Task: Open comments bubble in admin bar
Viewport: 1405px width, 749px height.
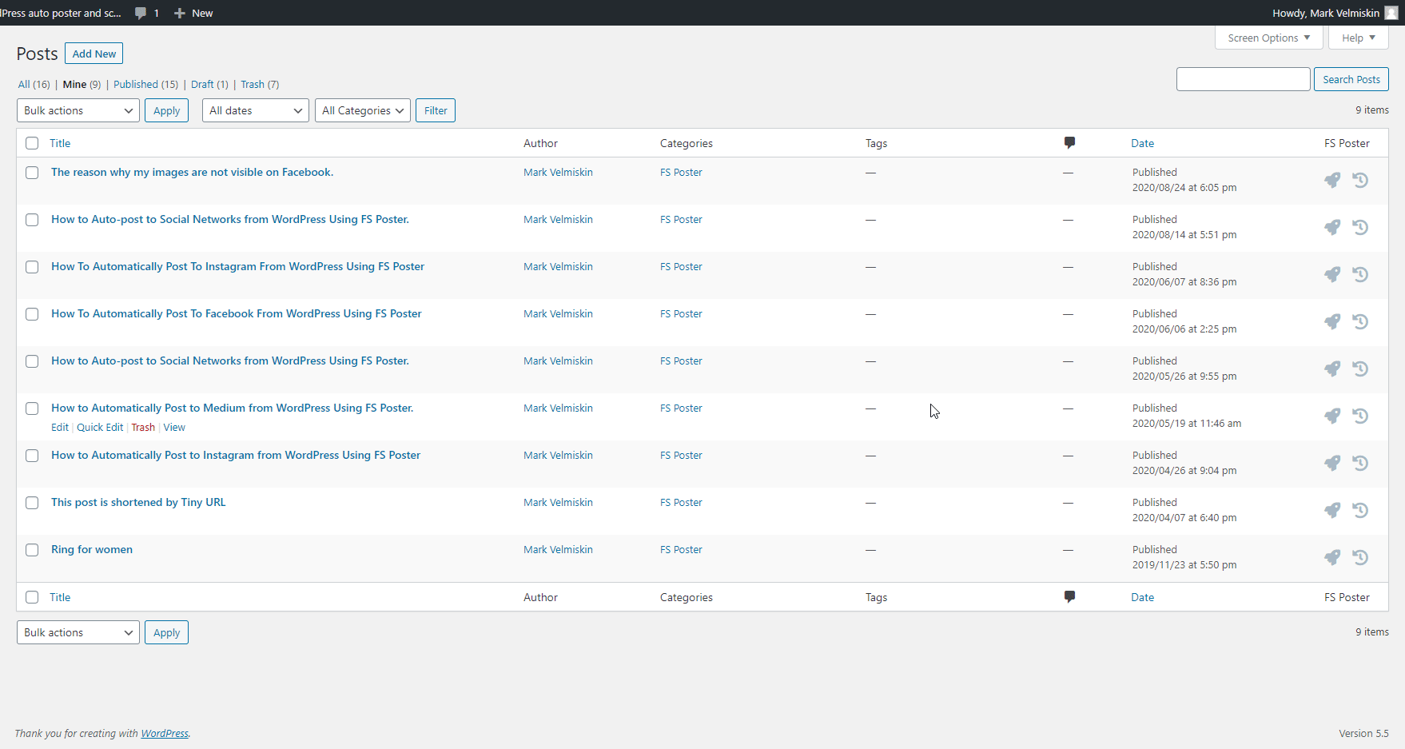Action: (147, 13)
